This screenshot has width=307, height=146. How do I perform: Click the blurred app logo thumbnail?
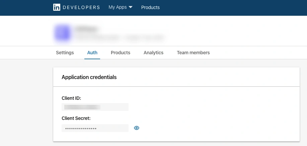click(62, 33)
